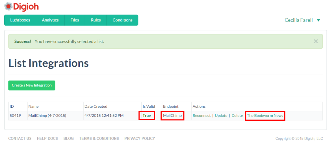
Task: Click the MailChimp (4-7-2015) name cell
Action: 47,116
